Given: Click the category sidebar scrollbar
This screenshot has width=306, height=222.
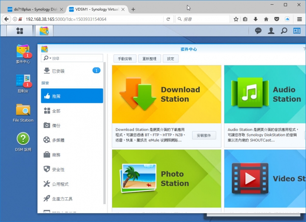Looking at the screenshot, I should tap(105, 133).
